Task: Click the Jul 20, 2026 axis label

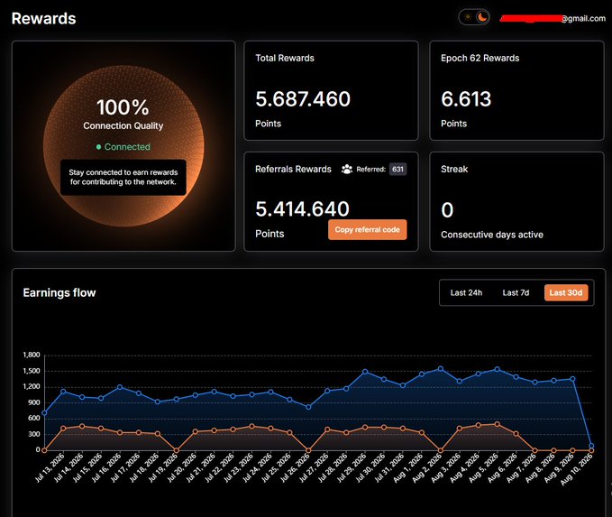Action: tap(181, 467)
